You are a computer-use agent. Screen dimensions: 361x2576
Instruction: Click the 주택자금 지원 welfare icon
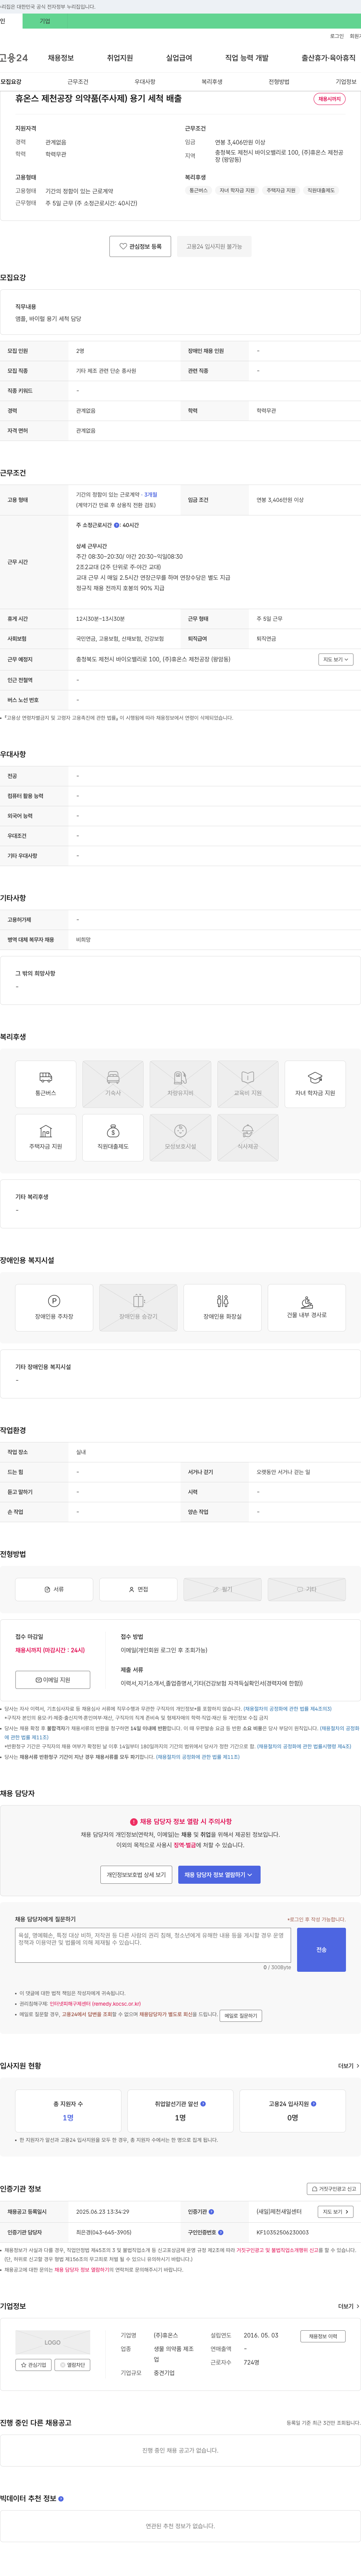pos(46,1138)
